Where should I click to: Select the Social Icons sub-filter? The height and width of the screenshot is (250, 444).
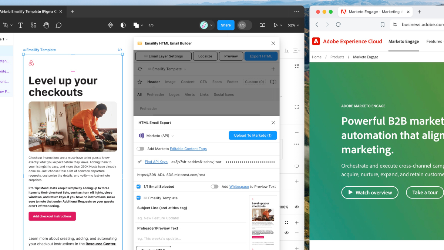[224, 94]
